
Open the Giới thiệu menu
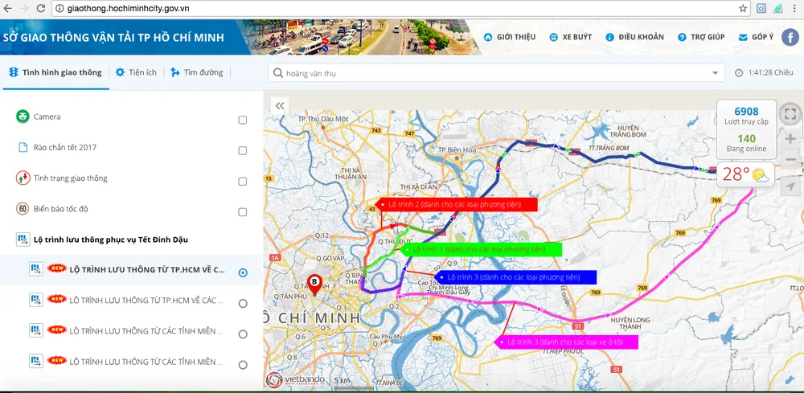(x=510, y=37)
